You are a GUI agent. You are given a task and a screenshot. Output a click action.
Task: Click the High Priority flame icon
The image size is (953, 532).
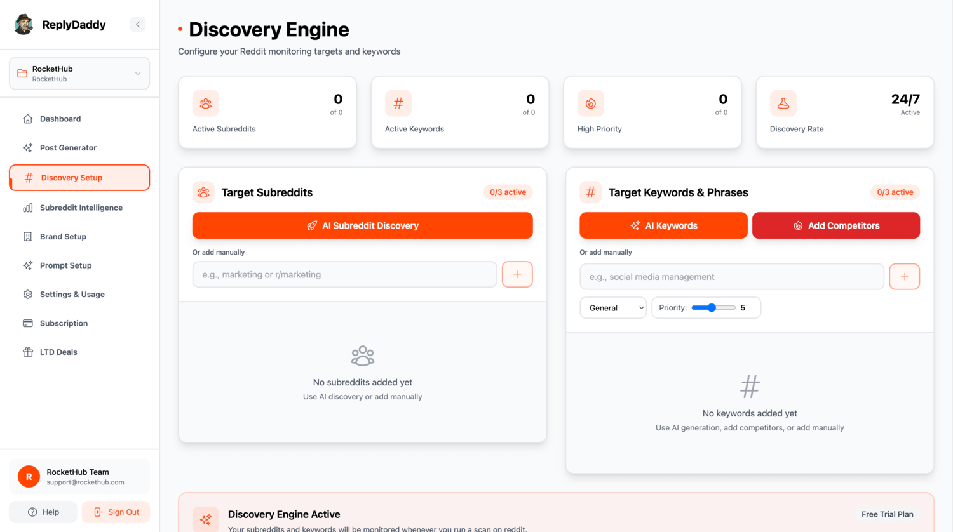pos(591,103)
